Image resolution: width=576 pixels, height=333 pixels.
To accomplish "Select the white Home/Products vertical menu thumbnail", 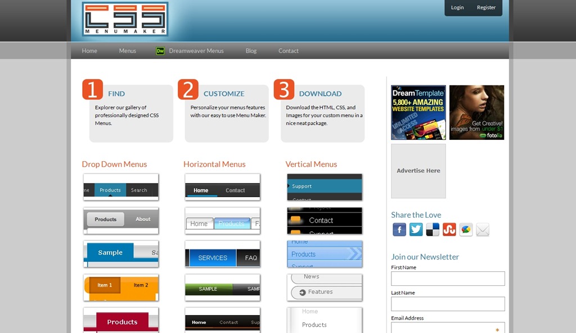I will pos(325,321).
